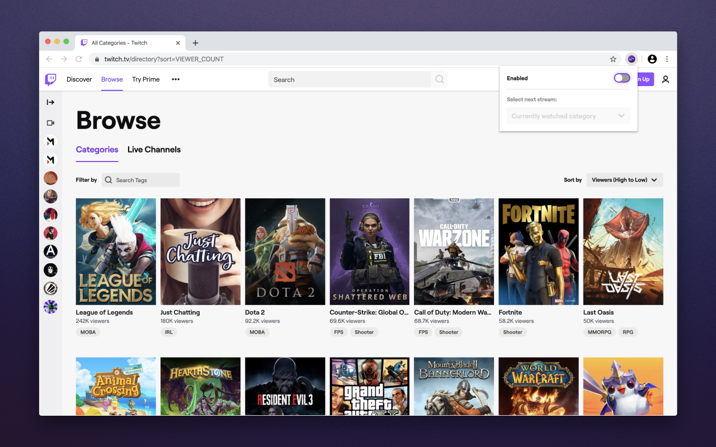Click the Sign Up button

[x=646, y=79]
